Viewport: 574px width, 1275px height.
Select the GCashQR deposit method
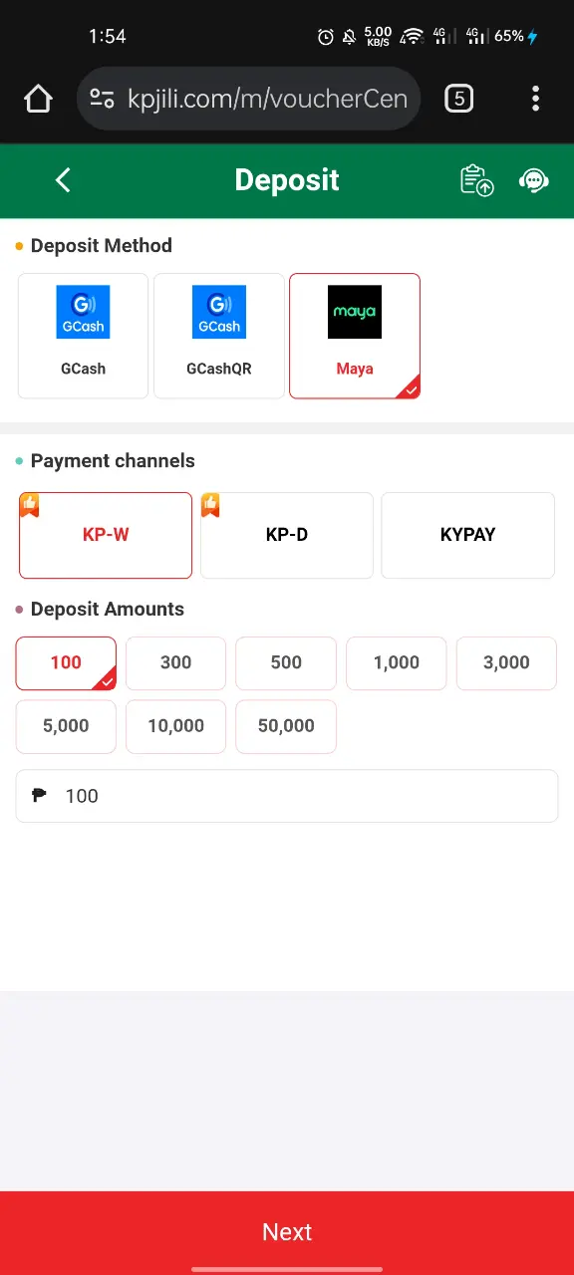point(219,336)
